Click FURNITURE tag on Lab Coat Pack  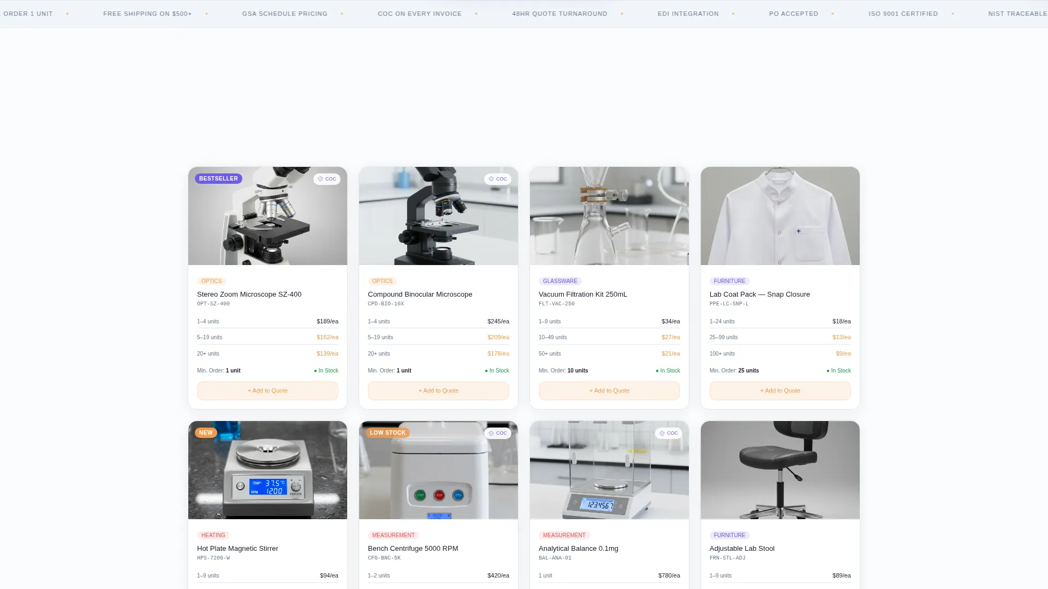click(729, 281)
